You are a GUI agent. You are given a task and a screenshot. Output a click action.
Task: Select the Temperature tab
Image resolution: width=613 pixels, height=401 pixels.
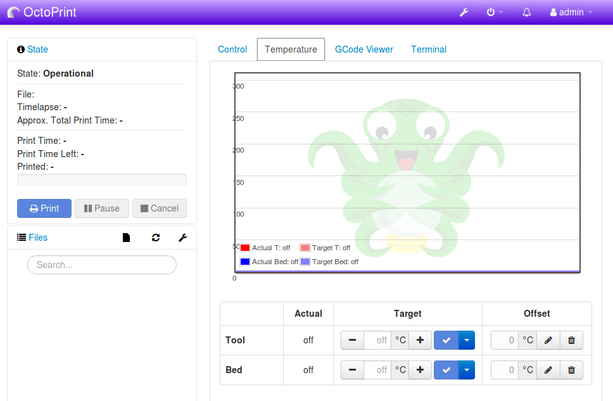(291, 49)
